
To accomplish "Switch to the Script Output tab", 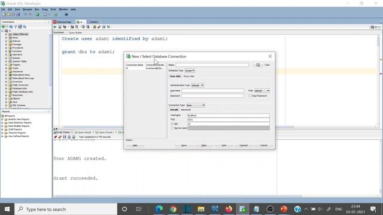I will pyautogui.click(x=63, y=132).
